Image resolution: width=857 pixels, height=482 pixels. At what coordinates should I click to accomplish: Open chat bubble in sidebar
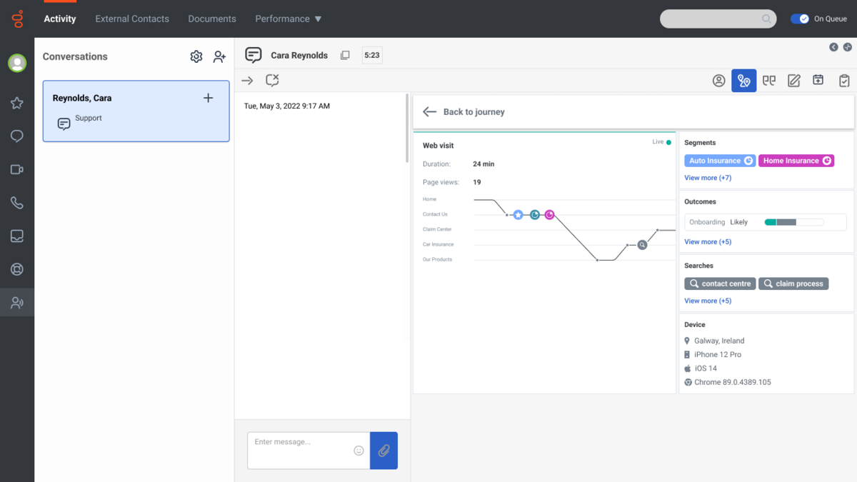click(x=17, y=136)
